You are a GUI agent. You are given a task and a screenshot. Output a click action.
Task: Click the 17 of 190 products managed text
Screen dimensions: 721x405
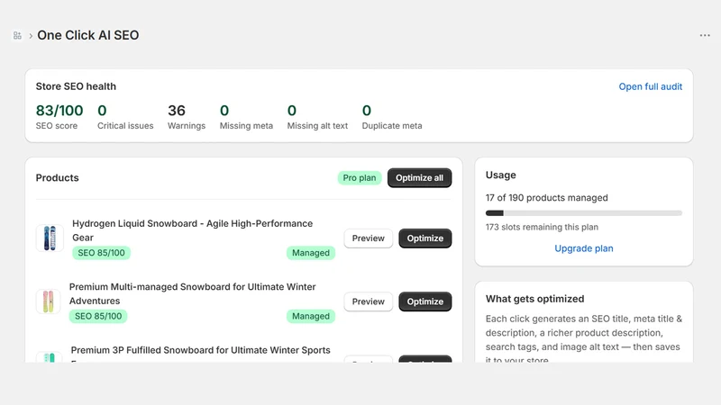click(547, 198)
